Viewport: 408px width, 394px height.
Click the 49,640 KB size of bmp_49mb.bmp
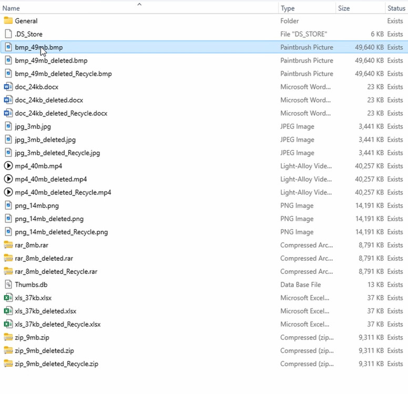pyautogui.click(x=370, y=47)
